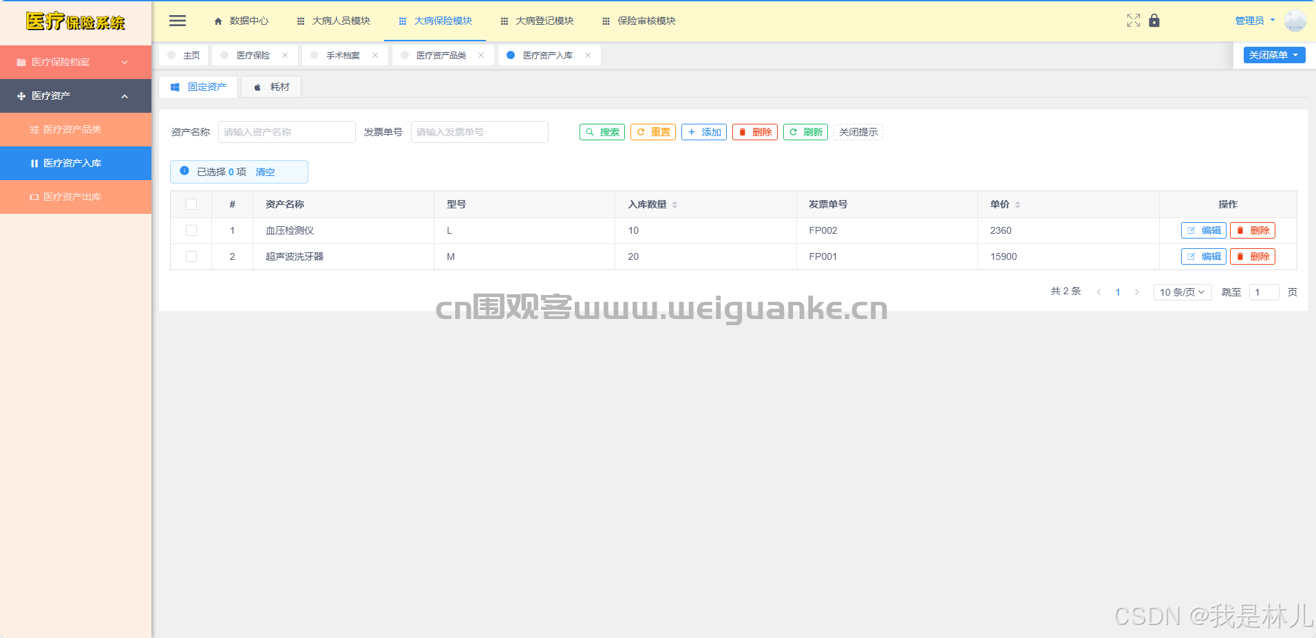Switch to the 耗材 tab
The width and height of the screenshot is (1316, 638).
click(x=271, y=87)
